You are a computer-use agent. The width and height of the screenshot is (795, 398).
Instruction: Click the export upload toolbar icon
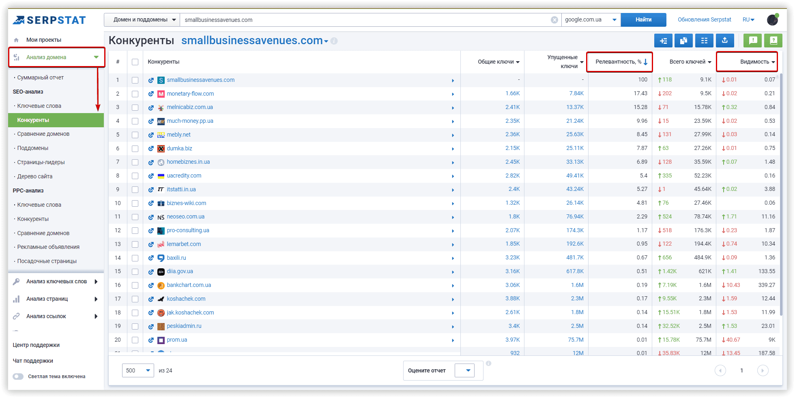725,41
